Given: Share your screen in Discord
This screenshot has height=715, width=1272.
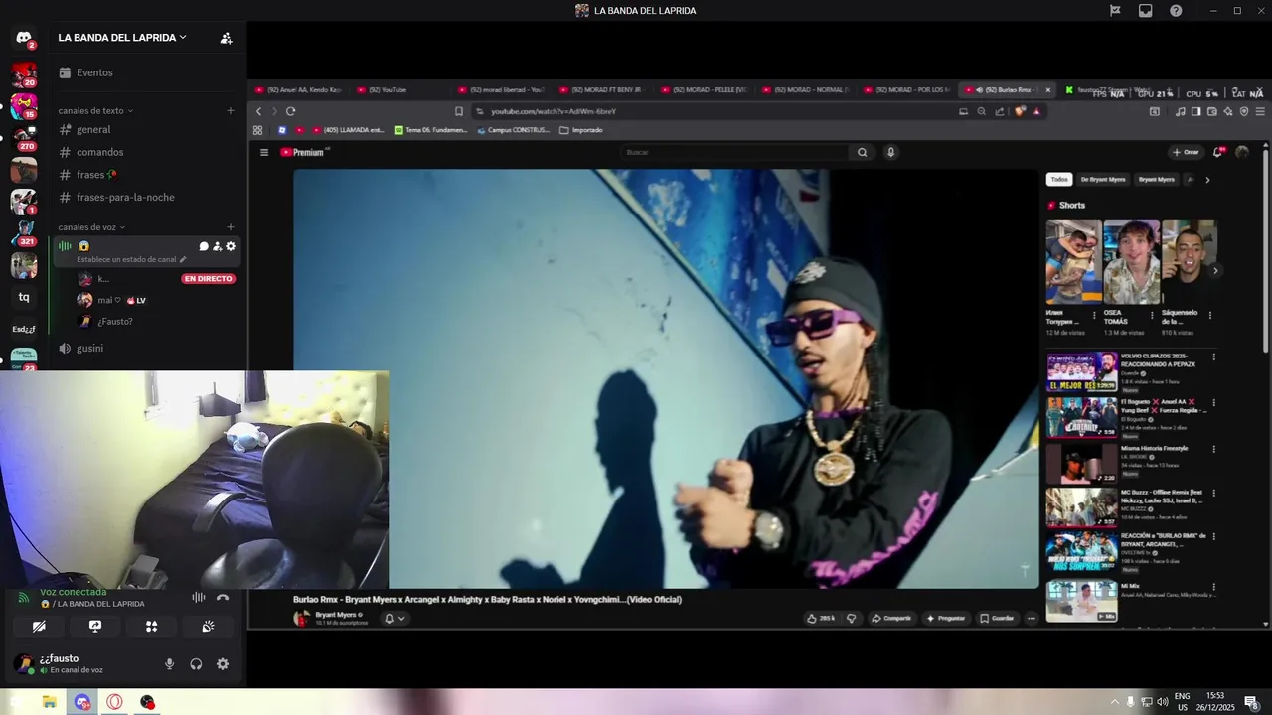Looking at the screenshot, I should point(95,627).
